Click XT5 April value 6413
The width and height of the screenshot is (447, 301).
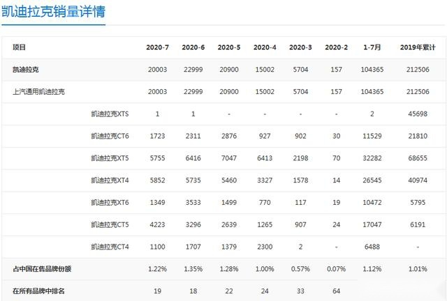click(265, 158)
